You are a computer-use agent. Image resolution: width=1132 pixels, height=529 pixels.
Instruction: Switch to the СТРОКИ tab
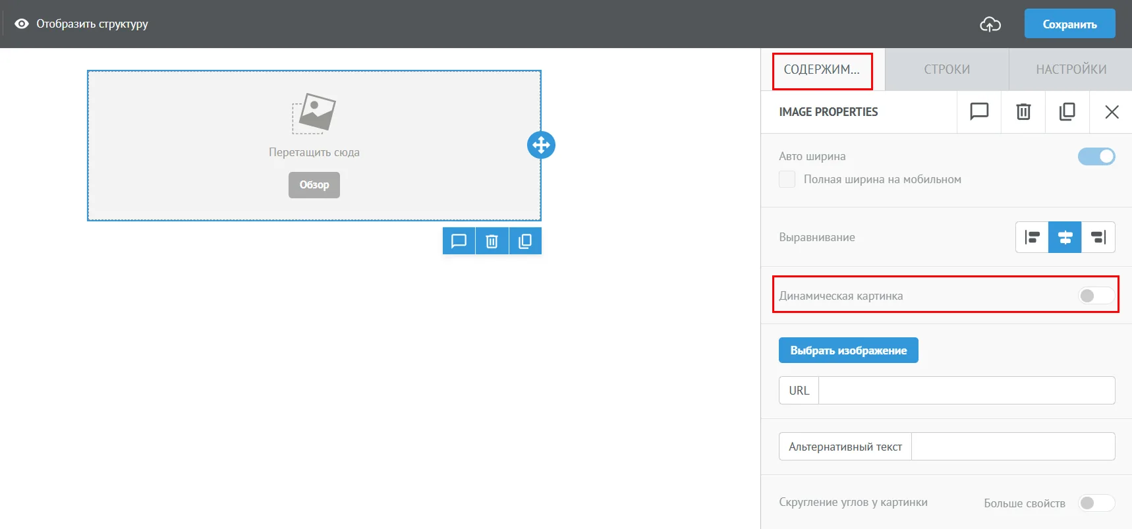947,69
